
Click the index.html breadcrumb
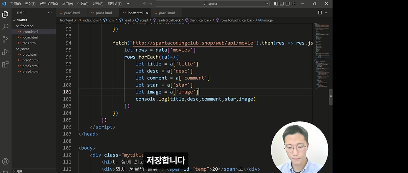coord(88,20)
